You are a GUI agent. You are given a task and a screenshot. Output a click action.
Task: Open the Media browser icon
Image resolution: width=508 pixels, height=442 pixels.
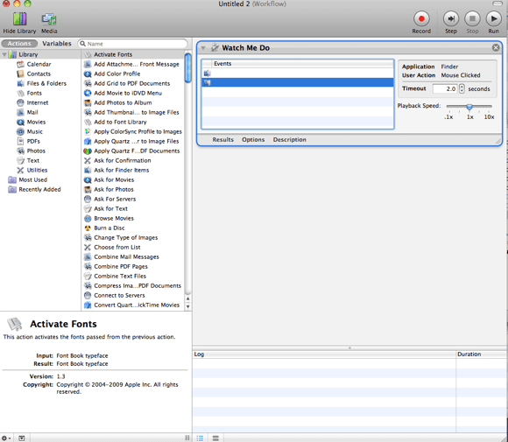click(49, 19)
